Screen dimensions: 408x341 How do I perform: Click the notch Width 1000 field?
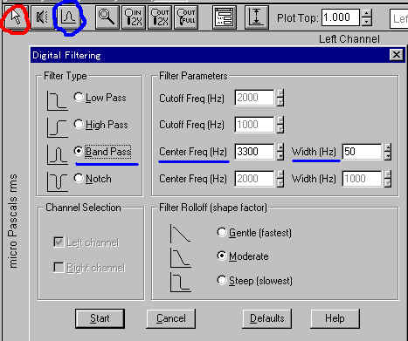(362, 179)
